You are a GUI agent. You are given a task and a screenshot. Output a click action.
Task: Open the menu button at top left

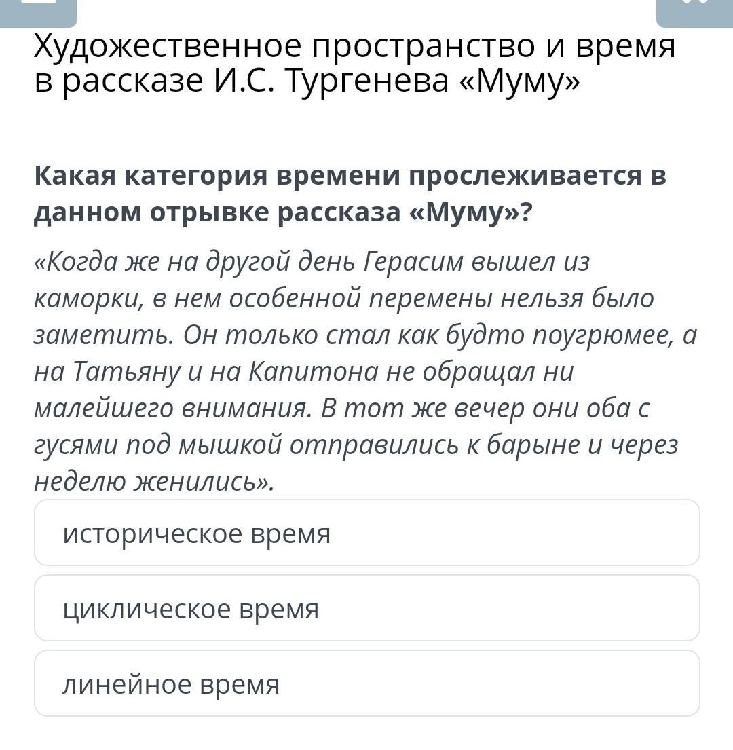38,13
